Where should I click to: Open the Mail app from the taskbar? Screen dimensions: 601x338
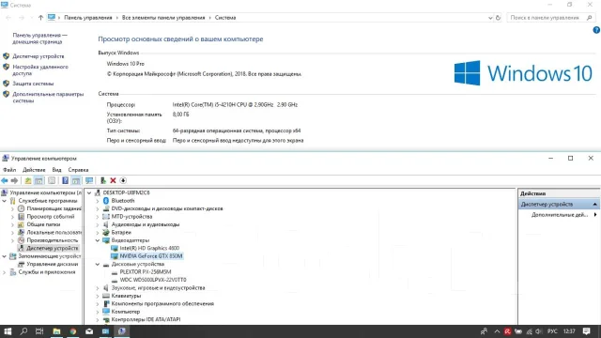click(89, 331)
